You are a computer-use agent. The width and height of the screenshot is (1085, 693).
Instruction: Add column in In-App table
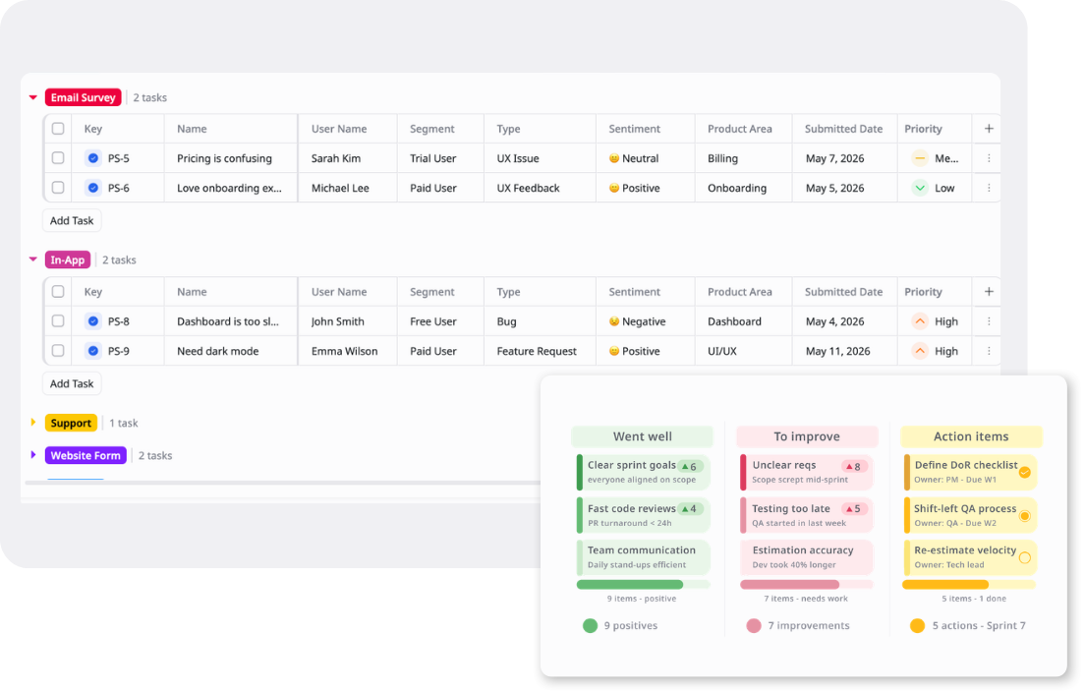pyautogui.click(x=989, y=292)
